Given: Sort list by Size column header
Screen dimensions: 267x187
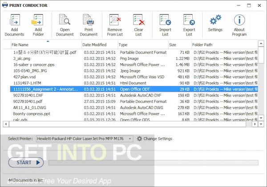Looking at the screenshot, I should [180, 45].
